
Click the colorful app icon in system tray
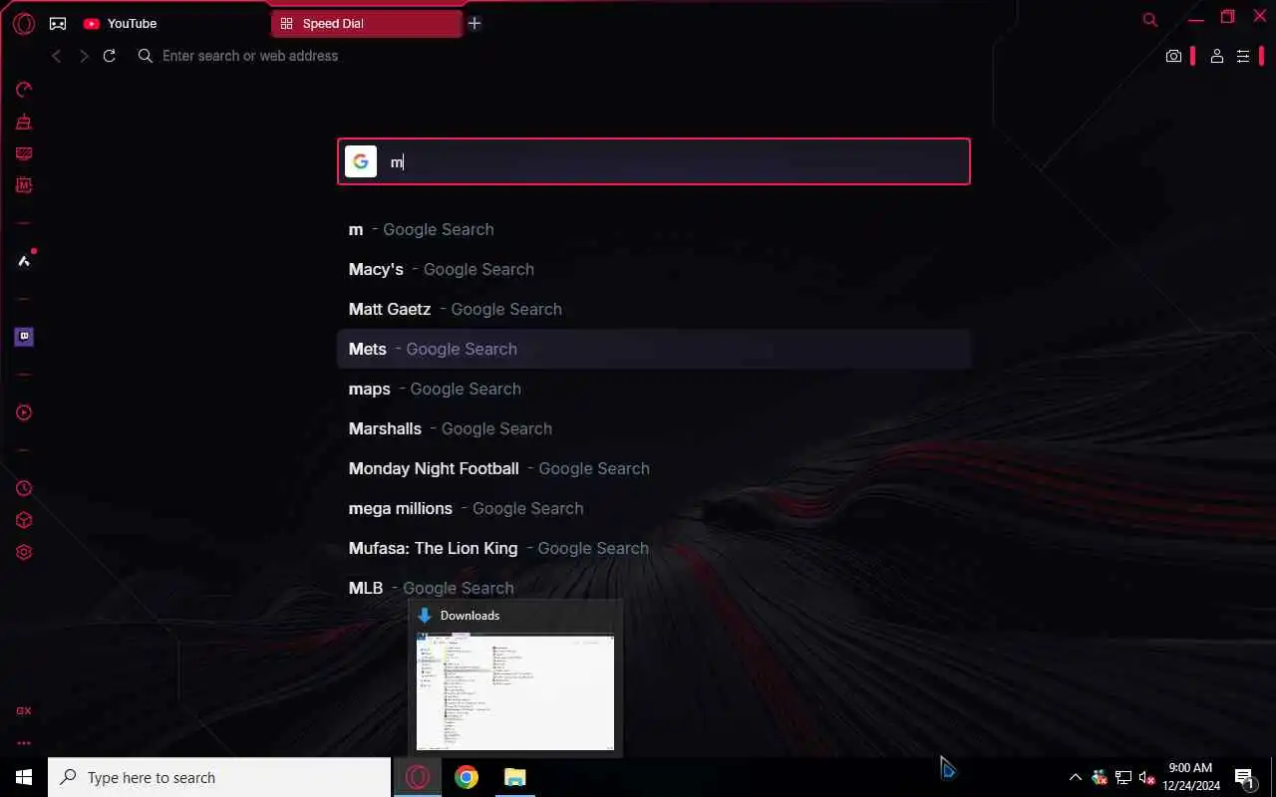coord(1099,777)
